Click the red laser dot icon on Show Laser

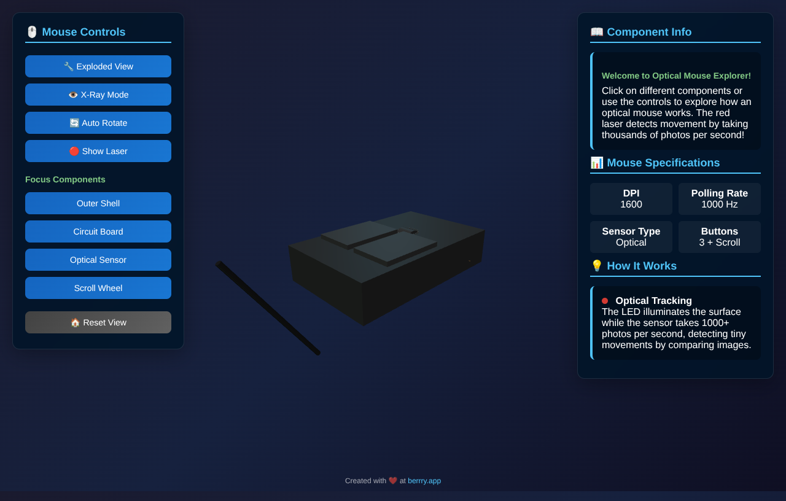(73, 150)
